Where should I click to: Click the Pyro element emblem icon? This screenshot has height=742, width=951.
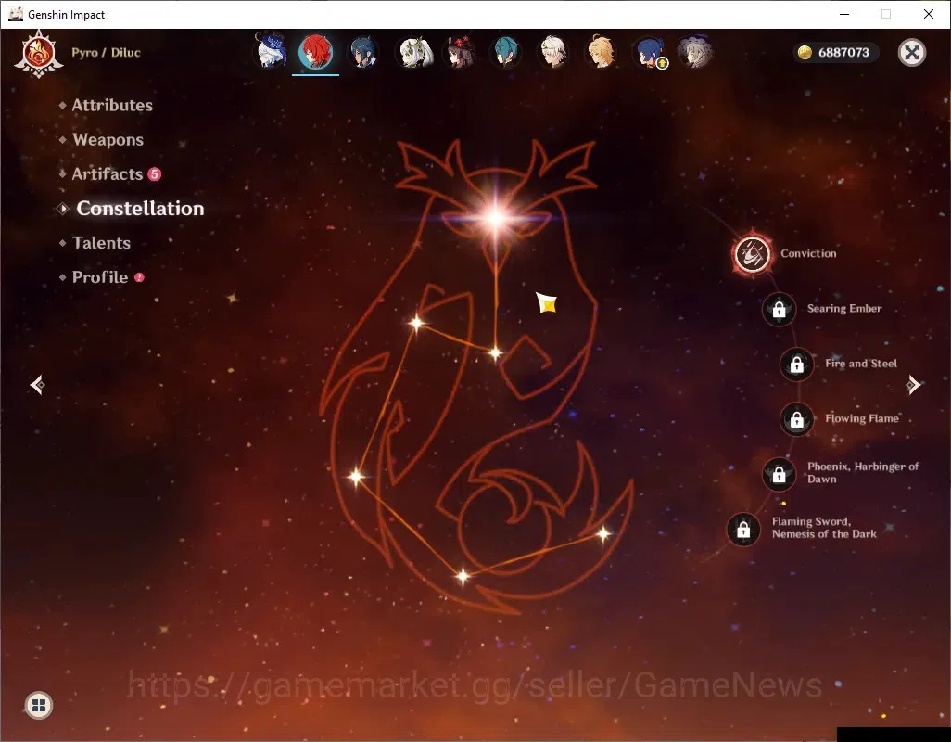(39, 53)
